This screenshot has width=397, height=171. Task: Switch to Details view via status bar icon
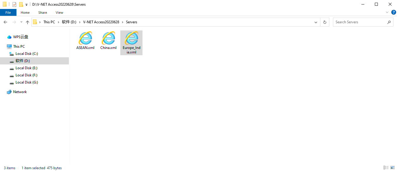pyautogui.click(x=386, y=168)
